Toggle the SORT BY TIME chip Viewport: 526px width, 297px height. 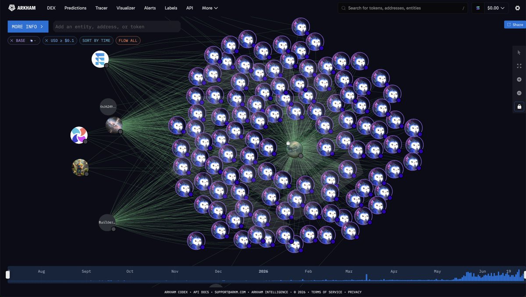coord(96,41)
